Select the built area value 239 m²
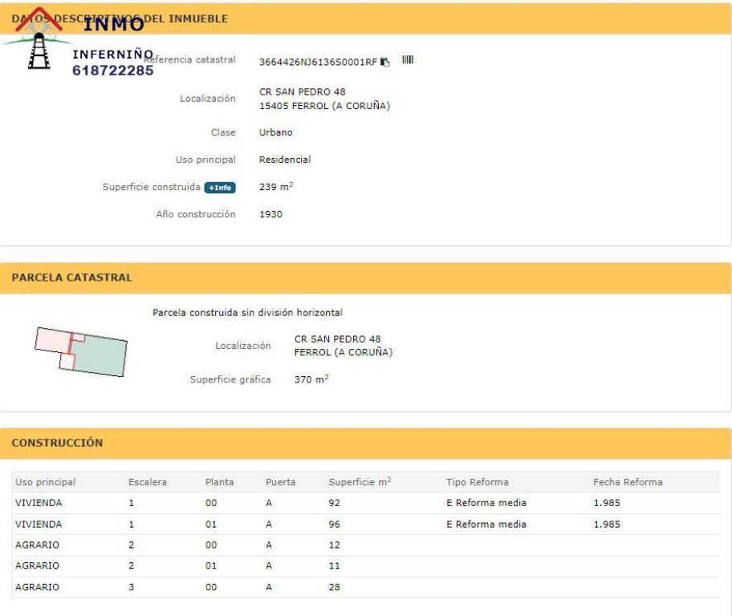The image size is (732, 616). coord(276,187)
